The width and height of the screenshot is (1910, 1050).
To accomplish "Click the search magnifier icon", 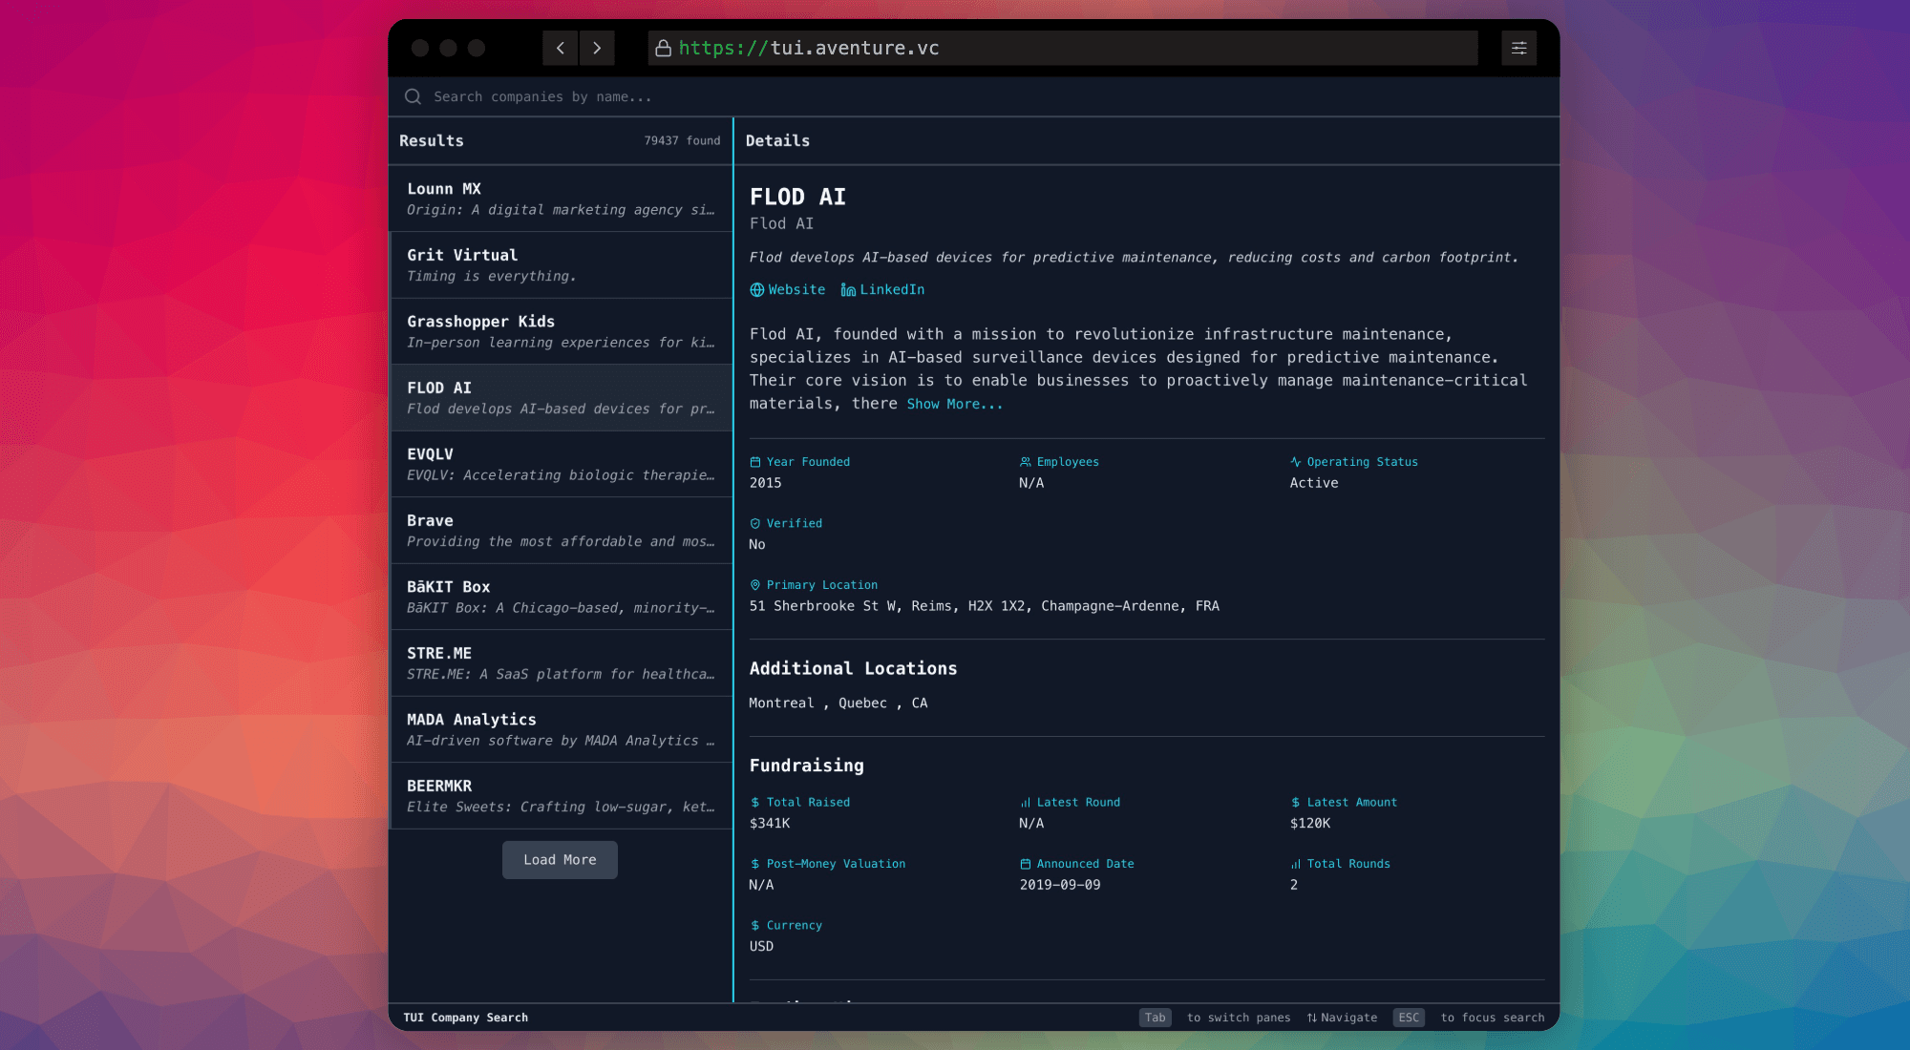I will coord(413,96).
